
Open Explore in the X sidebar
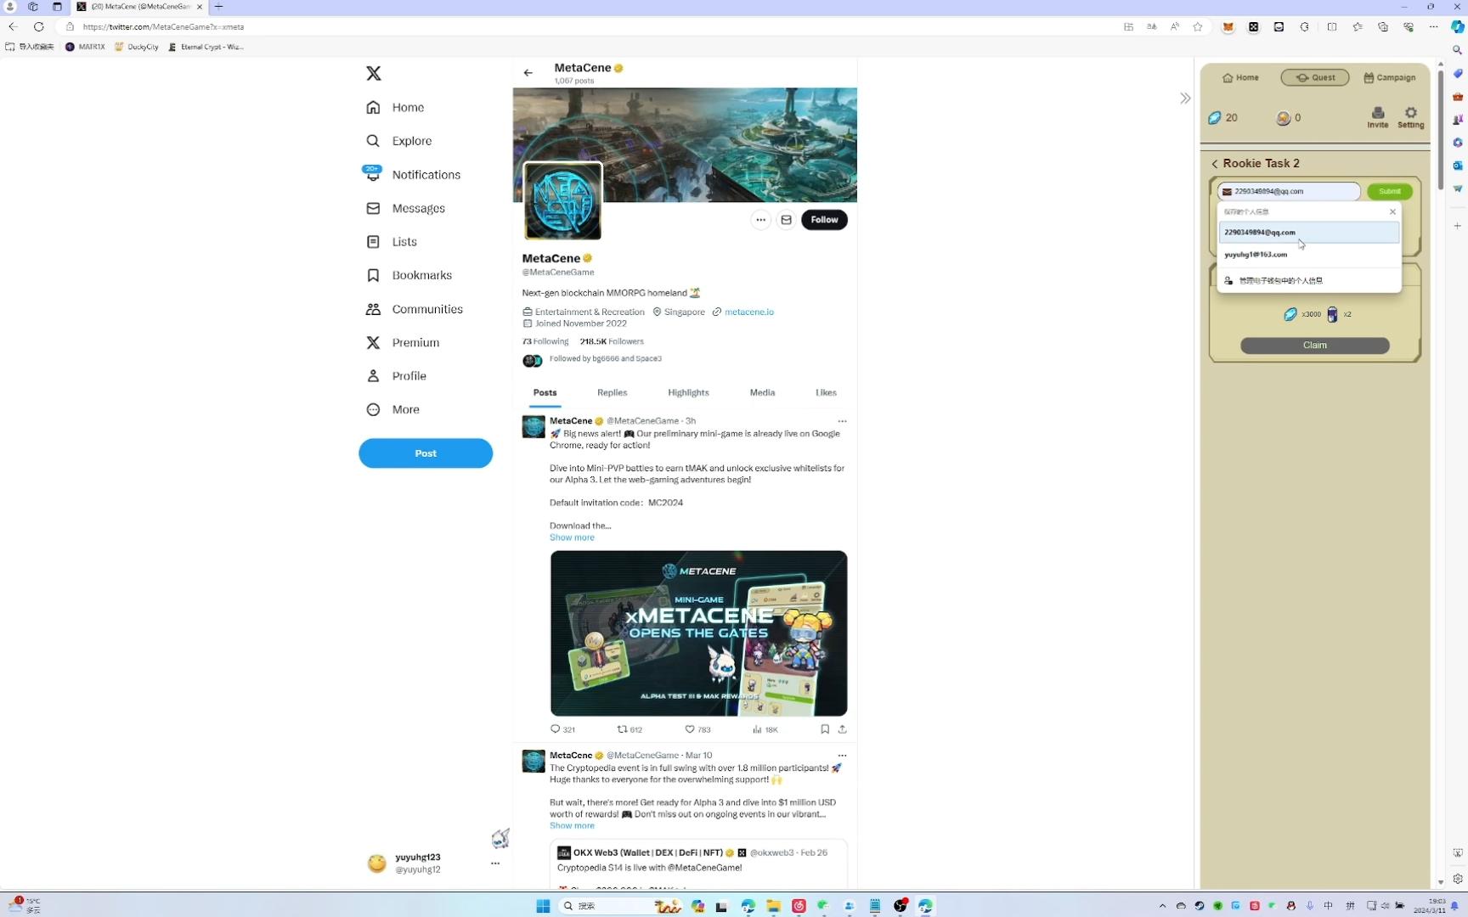pos(399,141)
